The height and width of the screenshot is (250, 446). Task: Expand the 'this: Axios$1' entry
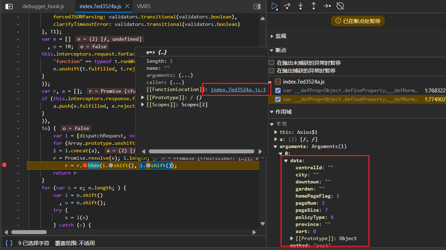click(x=276, y=132)
